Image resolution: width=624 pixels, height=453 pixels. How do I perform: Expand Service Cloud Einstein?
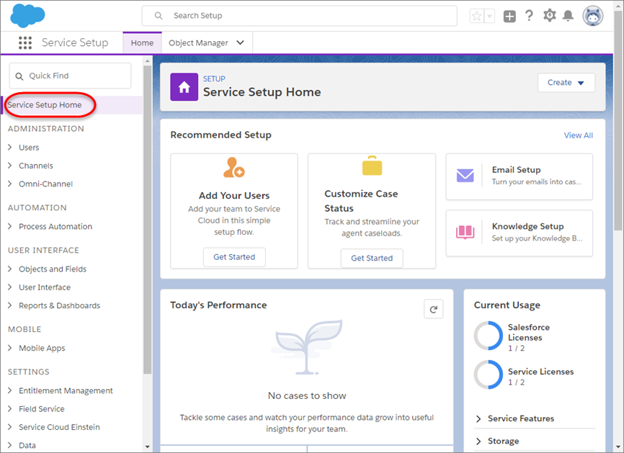10,427
